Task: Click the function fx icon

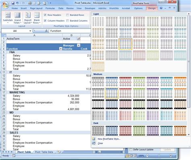Action: 46,31
